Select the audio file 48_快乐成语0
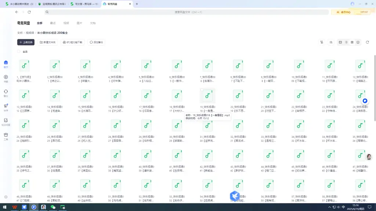 [x=24, y=190]
